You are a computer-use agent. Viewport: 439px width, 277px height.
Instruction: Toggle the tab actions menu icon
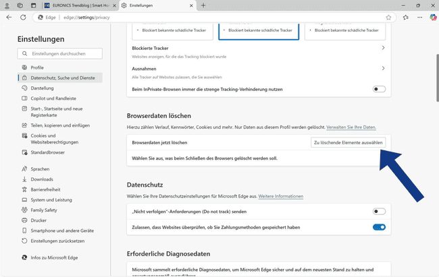coord(33,5)
